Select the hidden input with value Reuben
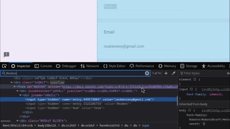Image resolution: width=230 pixels, height=129 pixels. (x=78, y=104)
